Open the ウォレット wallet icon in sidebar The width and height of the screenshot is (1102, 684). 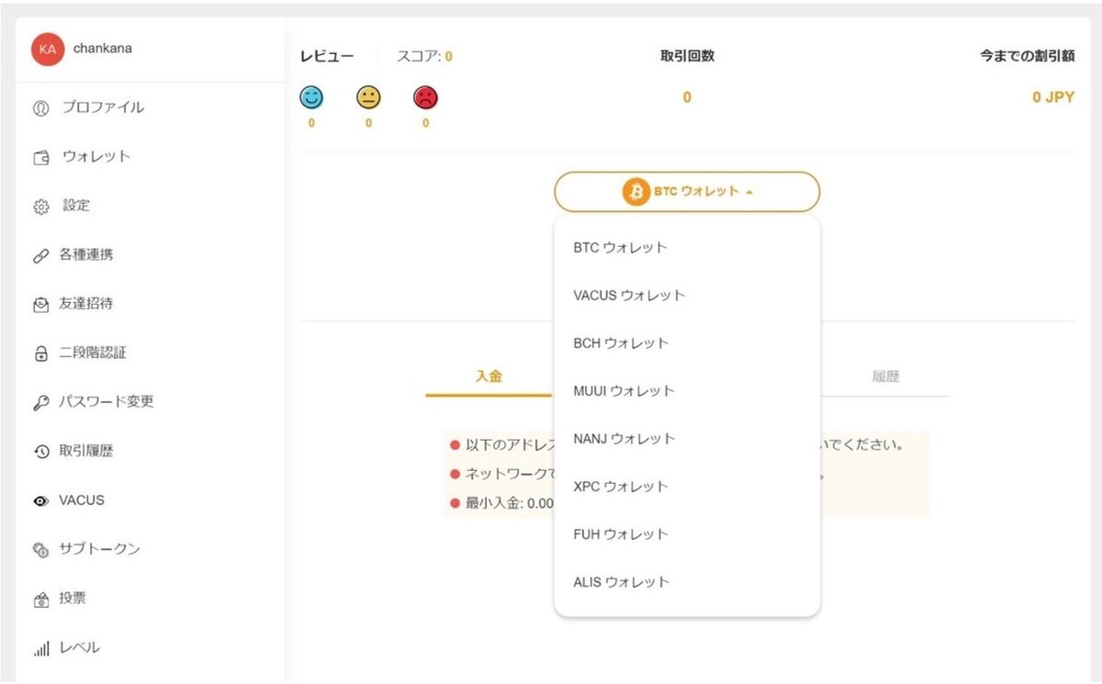40,156
